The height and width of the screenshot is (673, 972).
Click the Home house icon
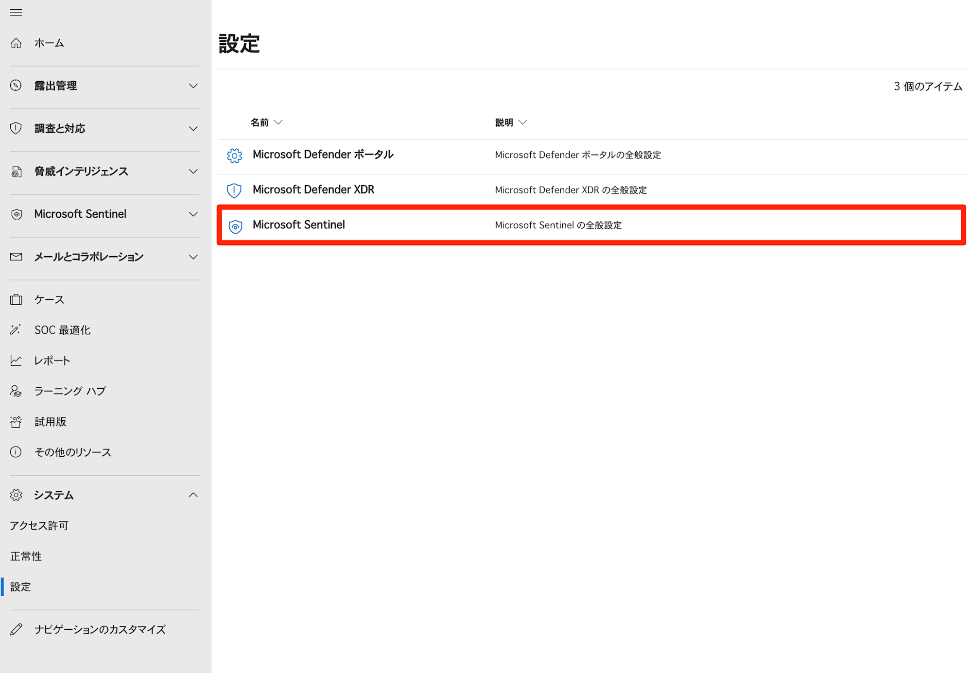coord(16,43)
